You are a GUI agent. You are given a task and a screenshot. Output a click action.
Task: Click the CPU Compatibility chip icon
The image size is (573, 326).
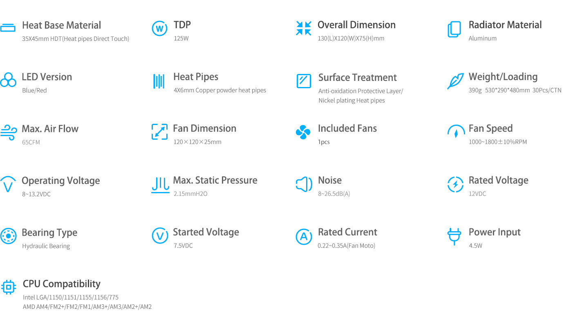click(x=9, y=287)
